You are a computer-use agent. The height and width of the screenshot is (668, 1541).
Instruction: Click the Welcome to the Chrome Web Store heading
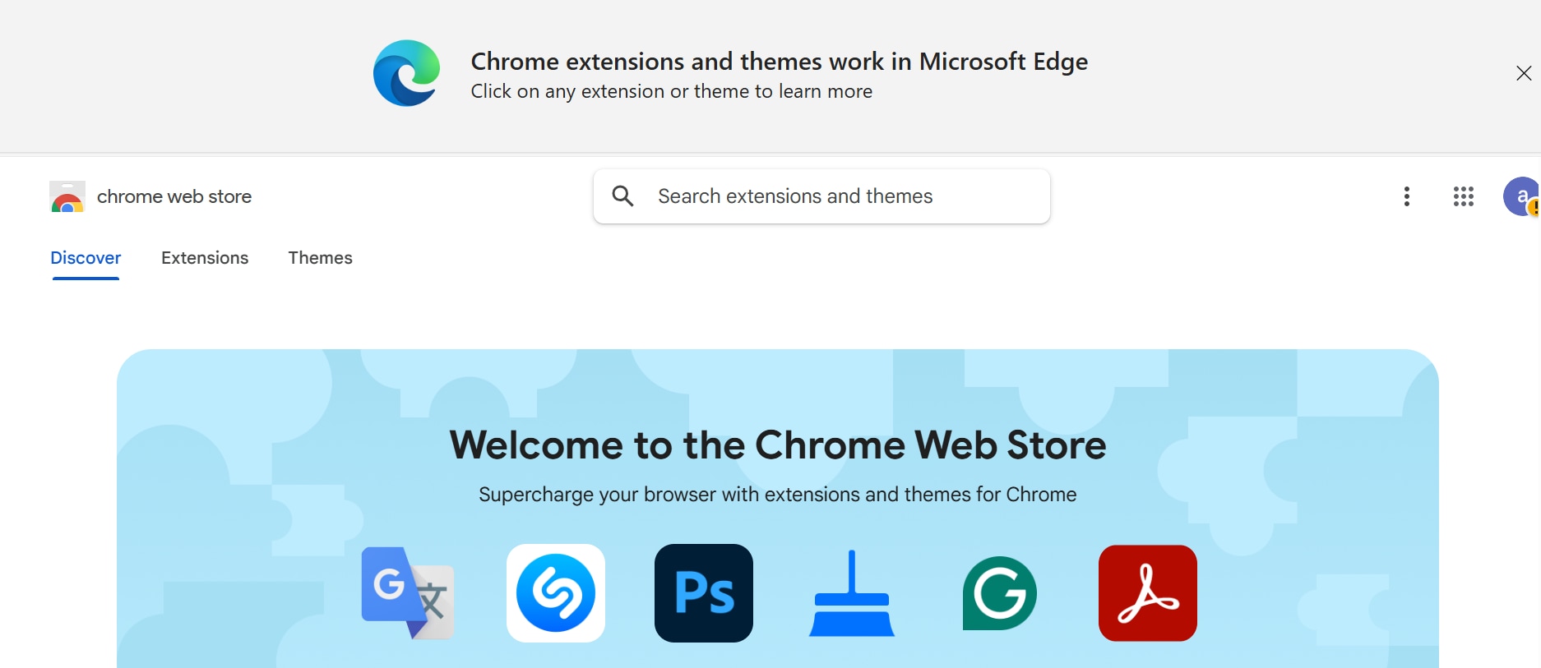click(x=778, y=445)
